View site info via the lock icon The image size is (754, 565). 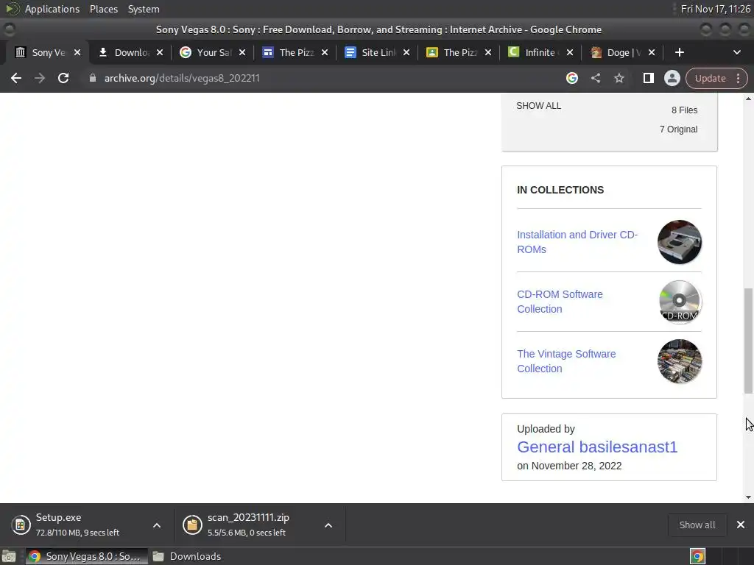[93, 78]
